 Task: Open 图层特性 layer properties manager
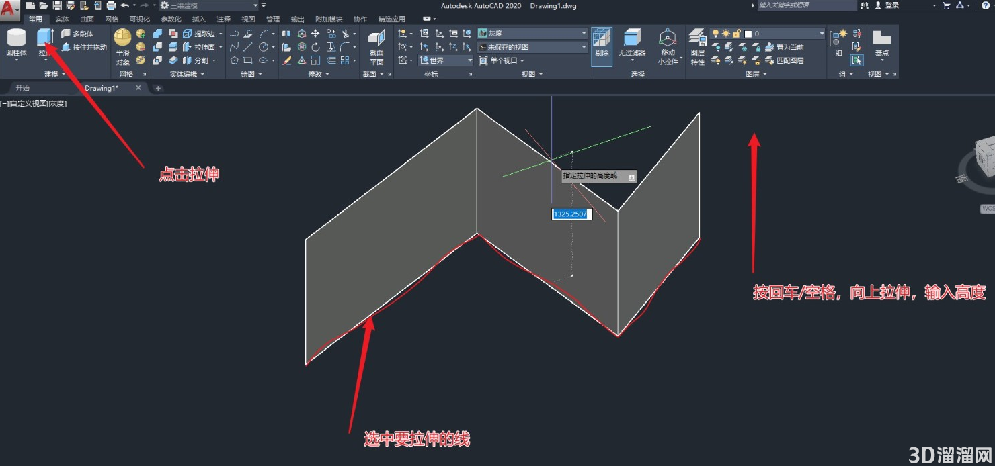click(697, 46)
